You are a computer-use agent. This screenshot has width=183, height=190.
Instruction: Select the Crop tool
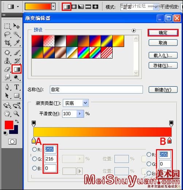click(x=7, y=43)
